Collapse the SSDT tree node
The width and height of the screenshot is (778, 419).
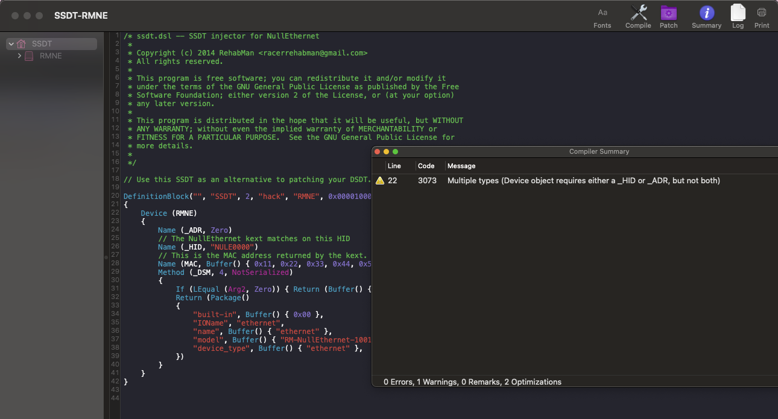[11, 44]
